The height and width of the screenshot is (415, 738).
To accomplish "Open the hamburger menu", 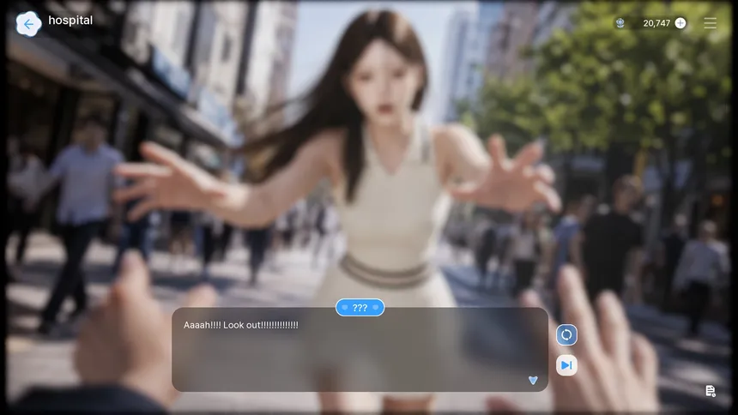I will [x=710, y=23].
